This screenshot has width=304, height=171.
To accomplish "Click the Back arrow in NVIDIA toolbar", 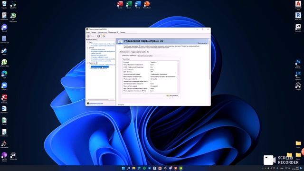I will (88, 36).
